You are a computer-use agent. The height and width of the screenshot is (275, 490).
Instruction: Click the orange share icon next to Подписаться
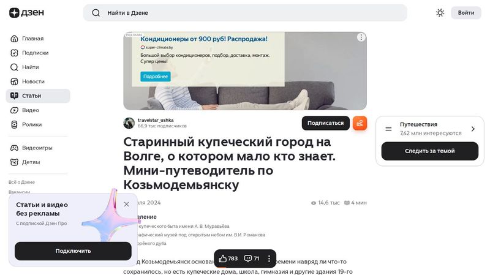[360, 123]
